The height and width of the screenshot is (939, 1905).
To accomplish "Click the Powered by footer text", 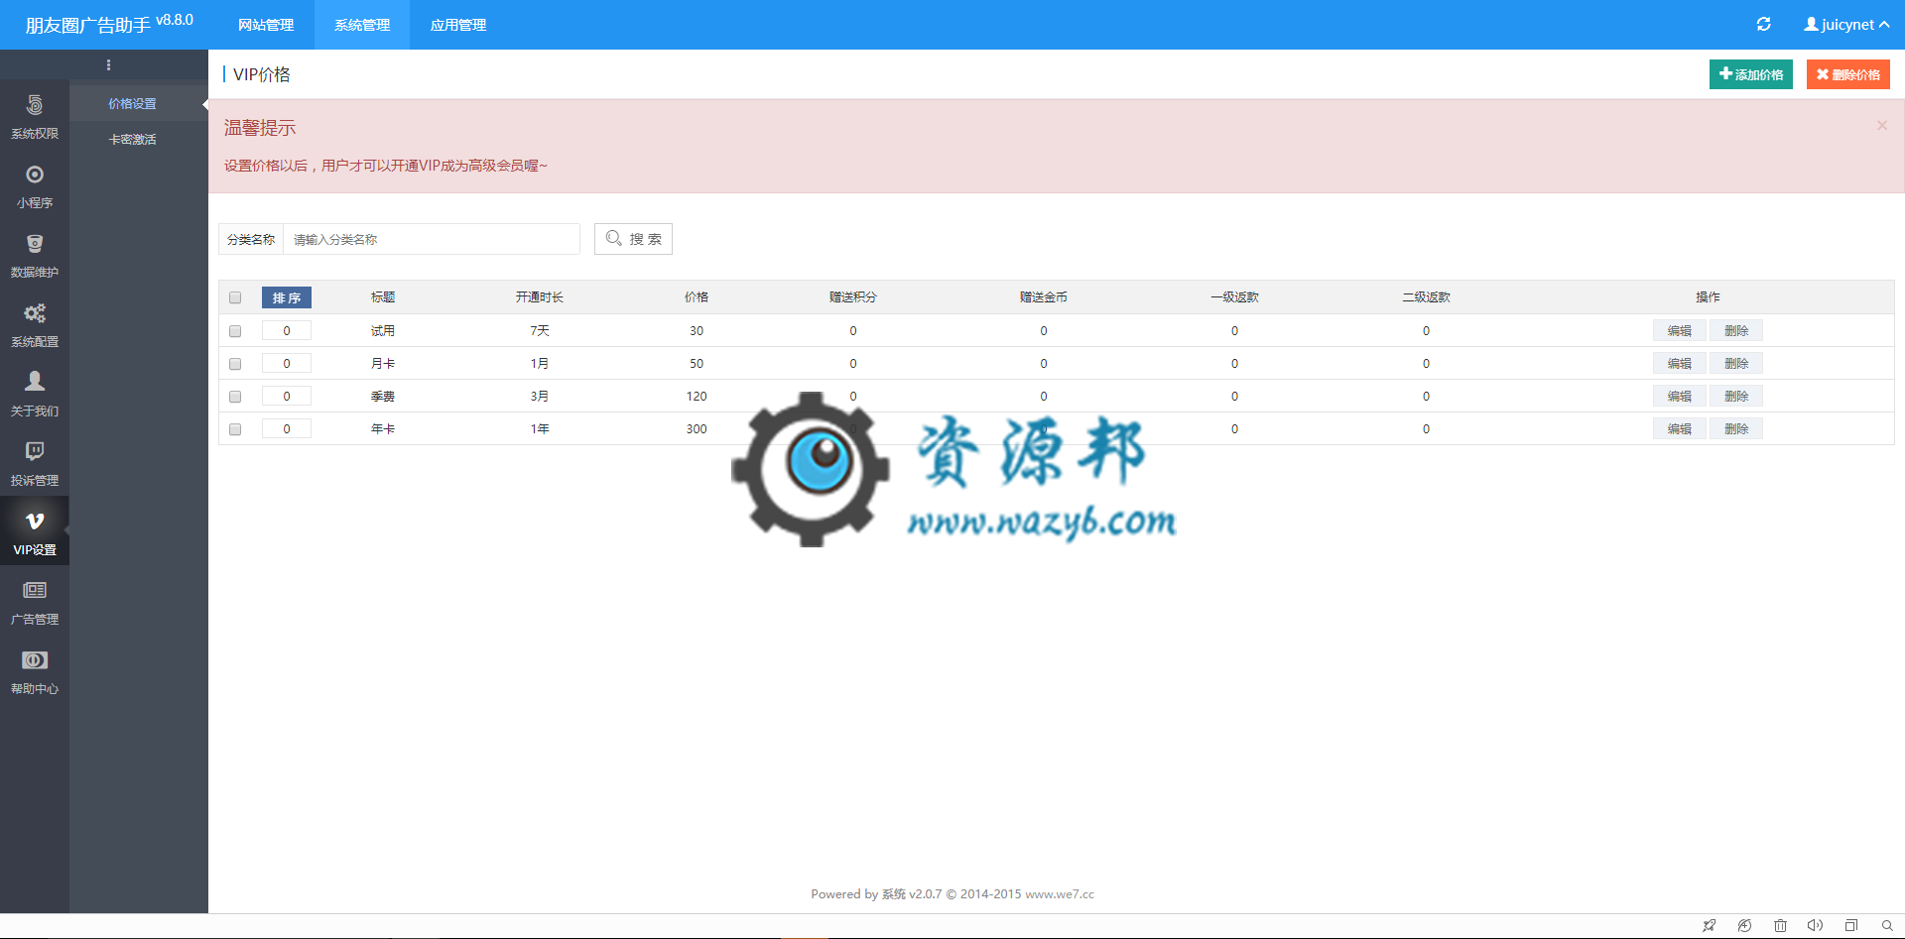I will click(x=952, y=894).
